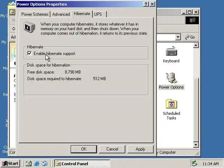Viewport: 224px width, 168px height.
Task: Click the Control Panel vertical scrollbar thumb
Action: tap(196, 110)
